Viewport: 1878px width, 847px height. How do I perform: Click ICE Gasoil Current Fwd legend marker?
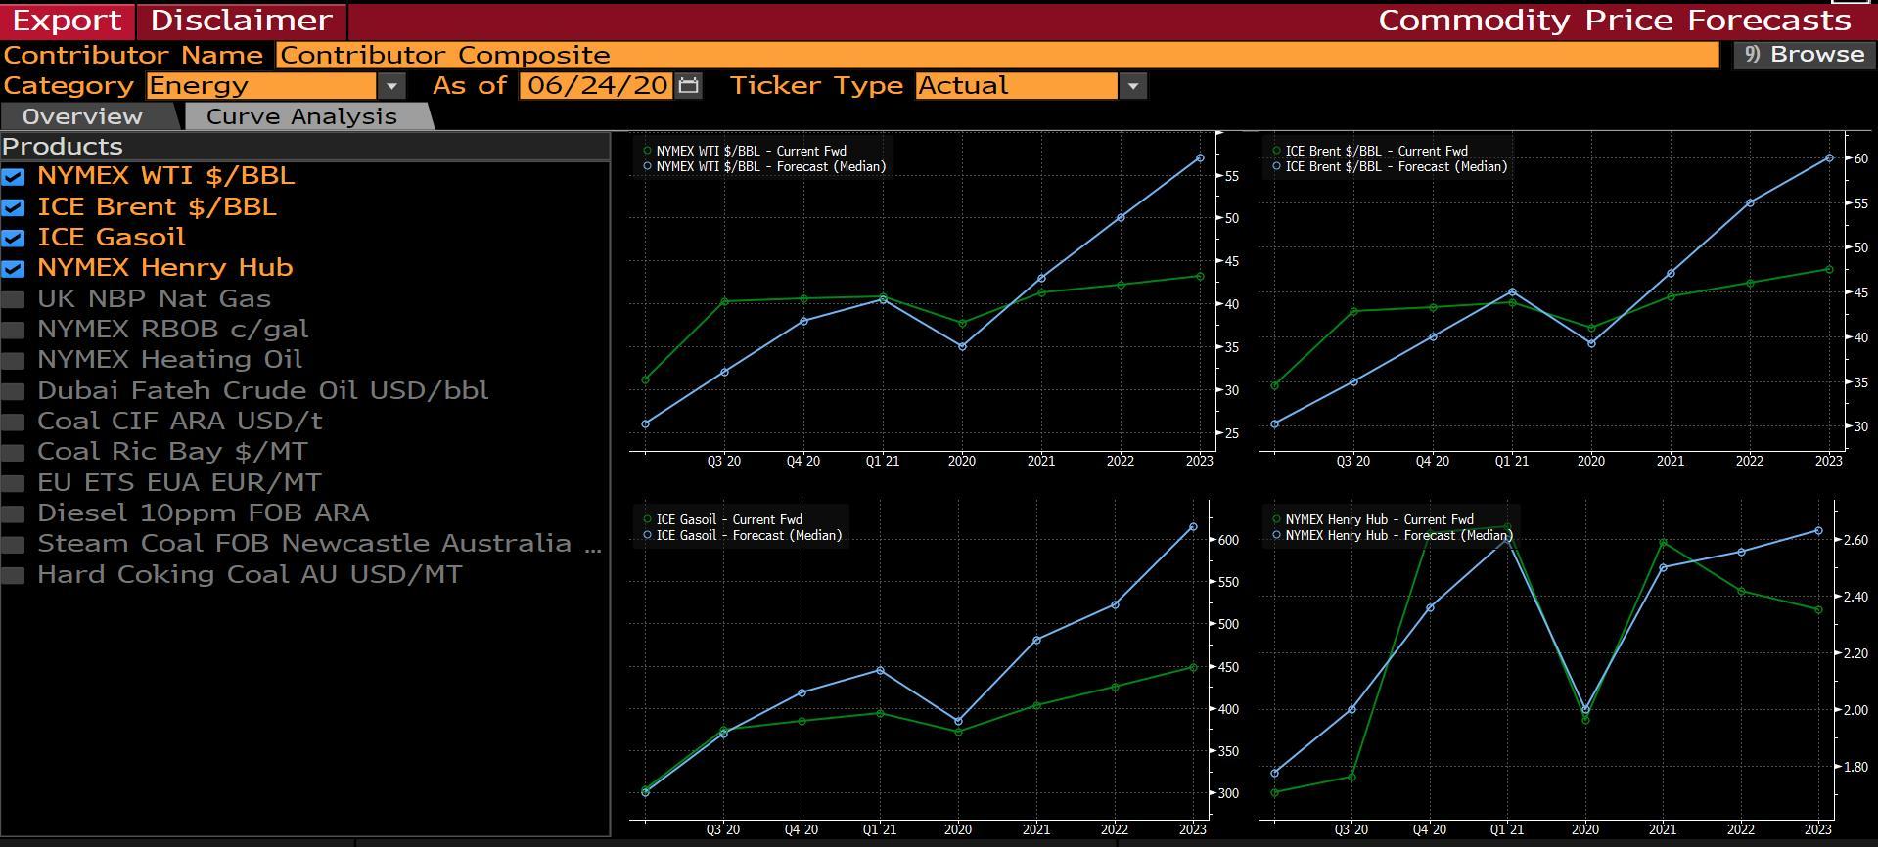click(x=647, y=519)
